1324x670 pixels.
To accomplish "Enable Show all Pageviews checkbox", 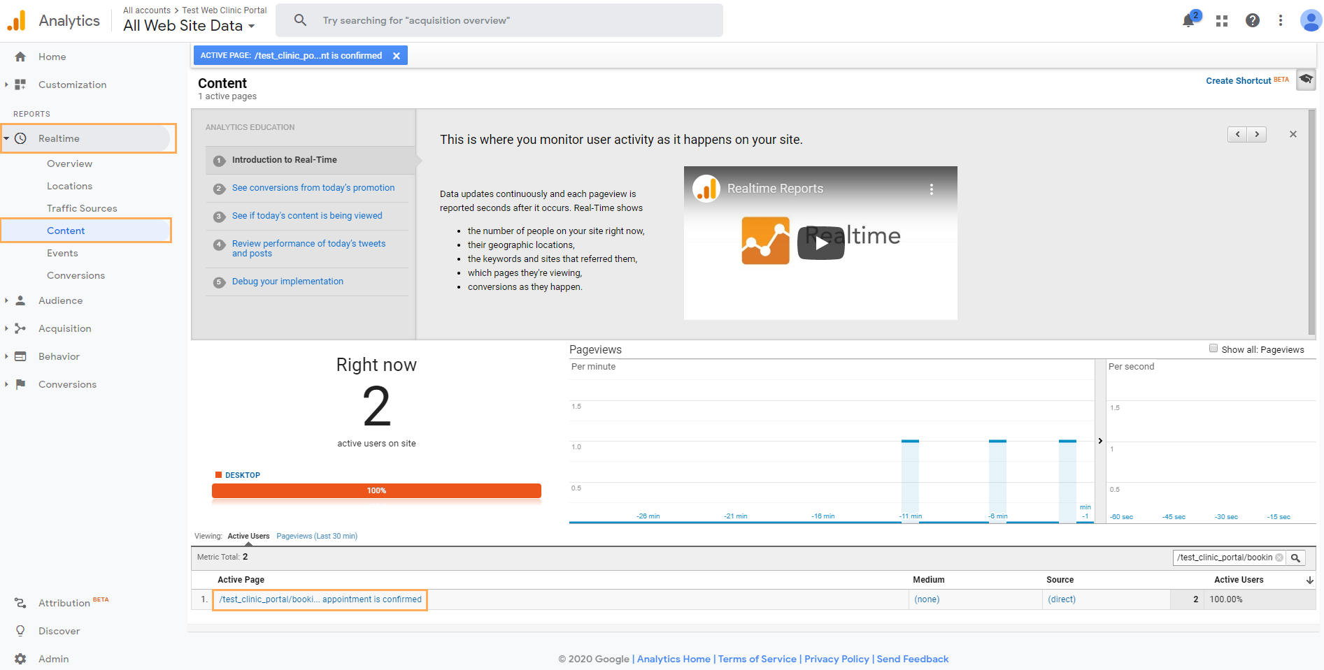I will point(1213,349).
